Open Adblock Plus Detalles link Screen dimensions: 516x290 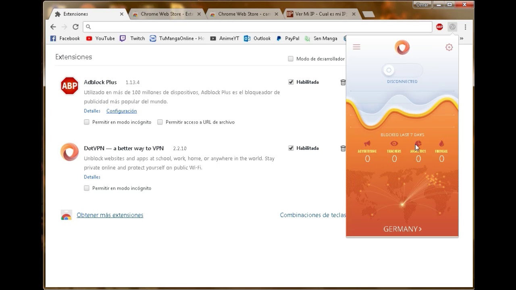tap(92, 111)
